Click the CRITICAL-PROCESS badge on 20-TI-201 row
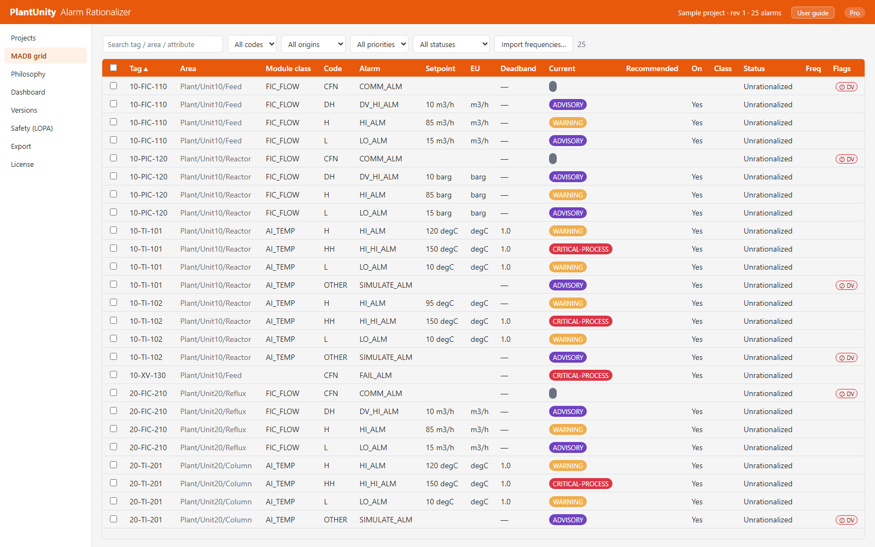The height and width of the screenshot is (547, 875). pyautogui.click(x=580, y=484)
